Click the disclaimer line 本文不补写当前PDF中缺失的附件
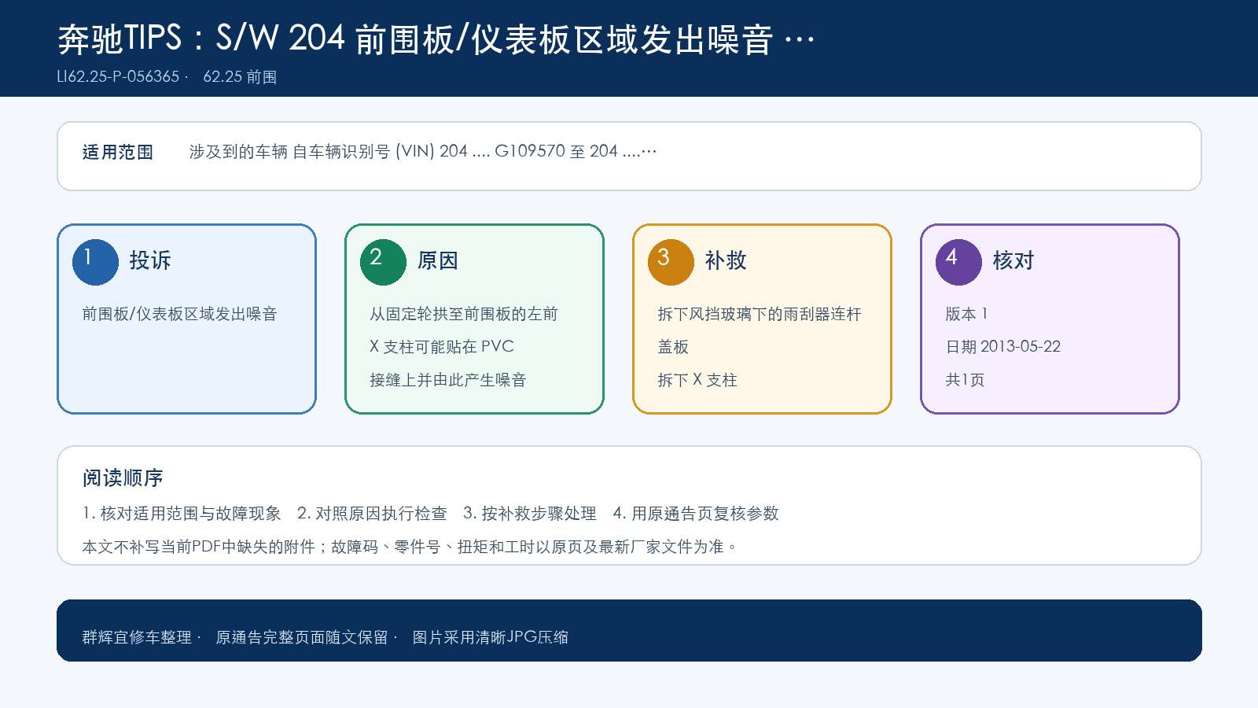Screen dimensions: 1258x708 pos(410,547)
